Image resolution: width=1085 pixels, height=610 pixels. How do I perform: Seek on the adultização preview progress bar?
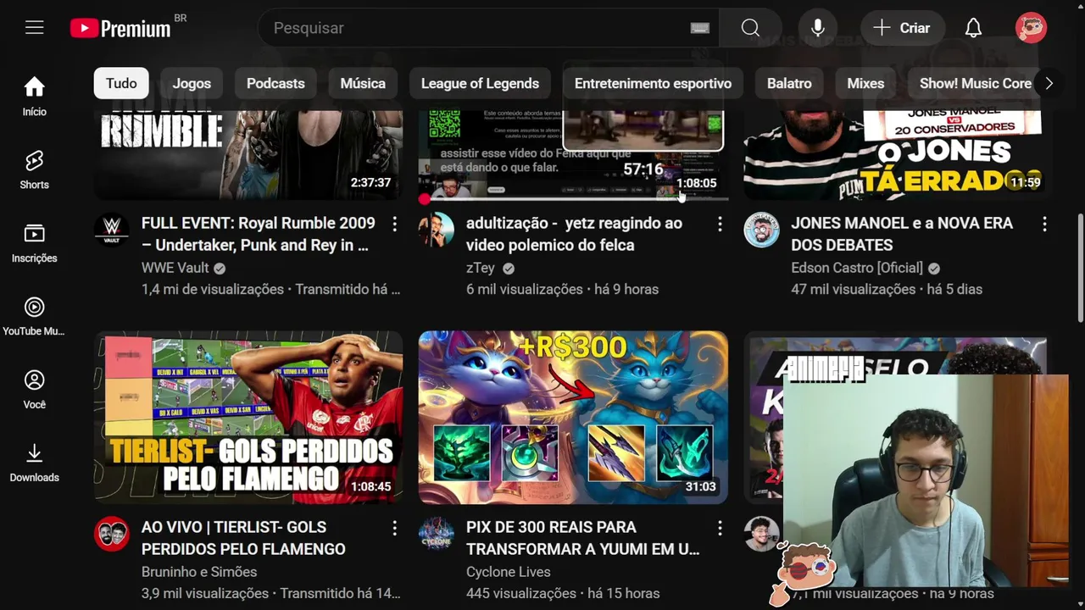click(573, 199)
